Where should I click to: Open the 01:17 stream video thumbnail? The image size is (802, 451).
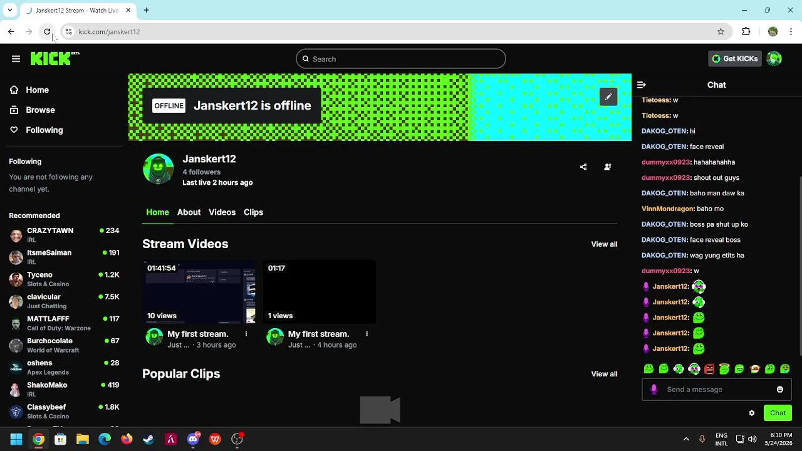pyautogui.click(x=320, y=292)
